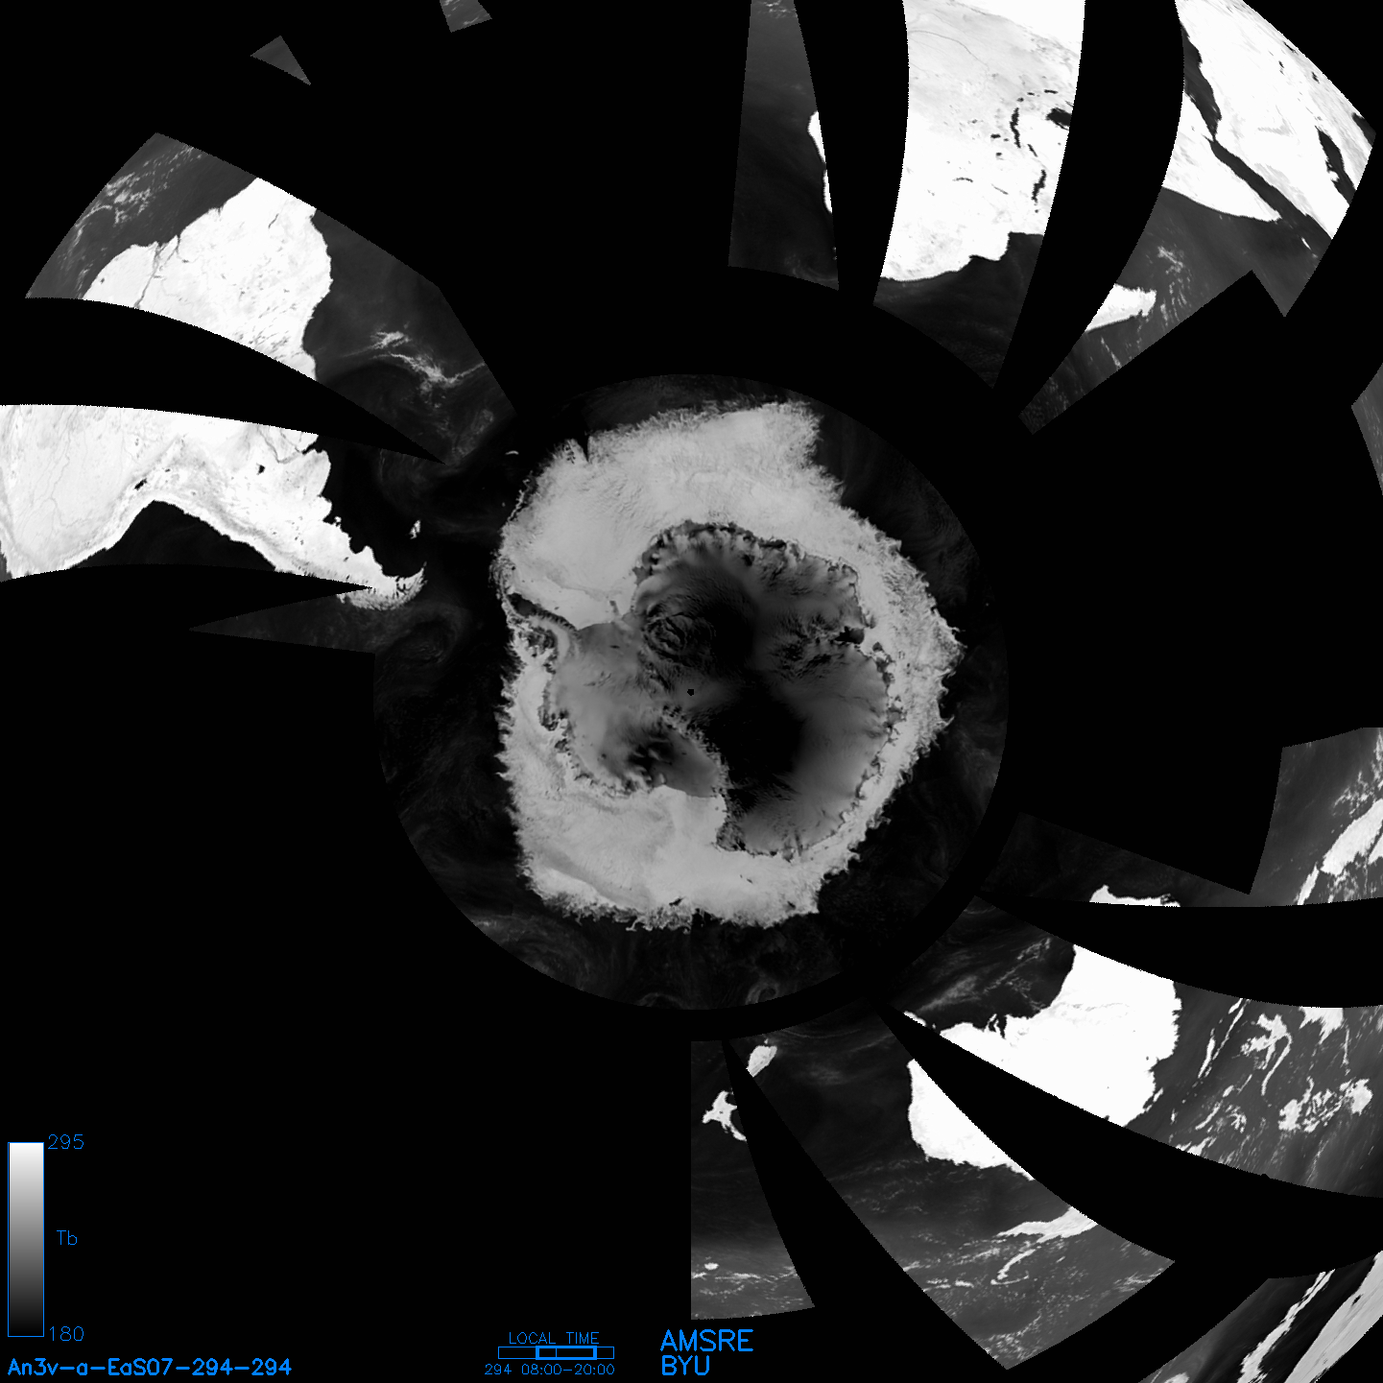Click the 'Tb' colorbar unit label
The width and height of the screenshot is (1383, 1383).
66,1238
